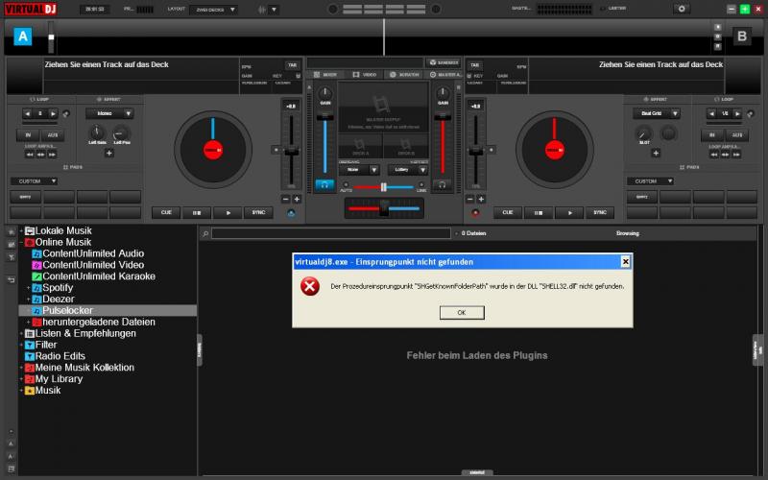768x480 pixels.
Task: Click Deezer folder icon
Action: point(36,300)
